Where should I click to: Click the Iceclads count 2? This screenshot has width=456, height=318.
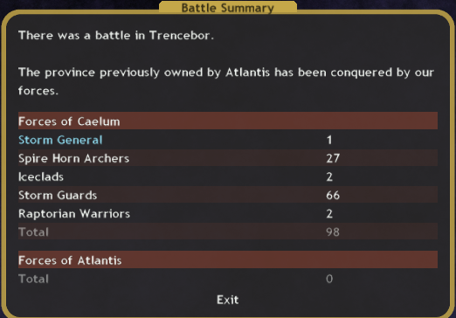[x=329, y=176]
